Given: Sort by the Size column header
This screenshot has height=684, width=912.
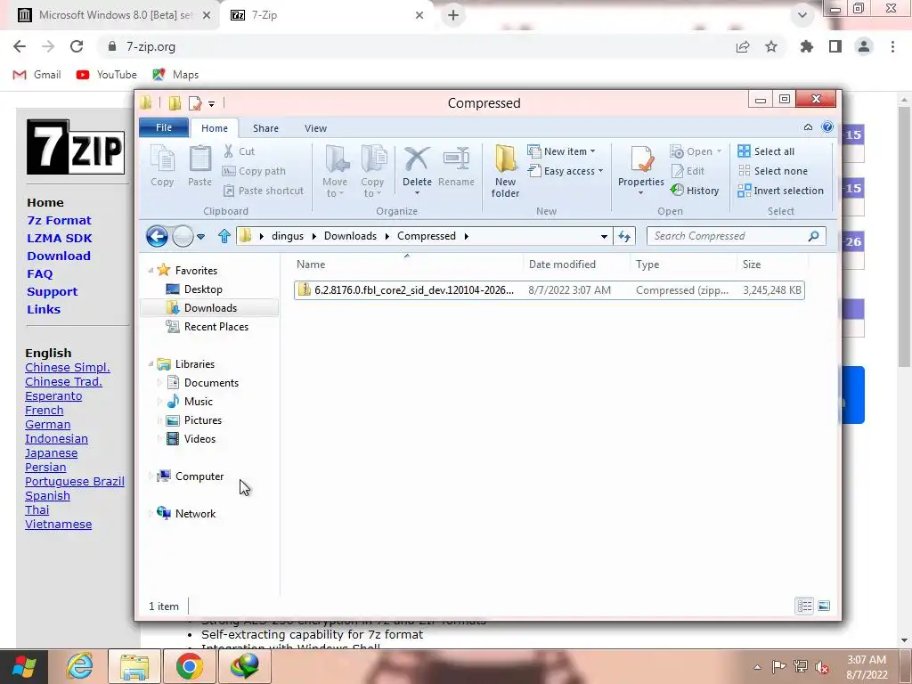Looking at the screenshot, I should (x=752, y=265).
